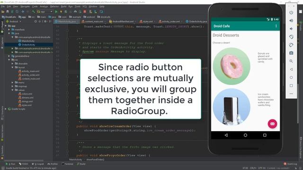Collapse the layout folder
303x170 pixels.
(x=13, y=68)
